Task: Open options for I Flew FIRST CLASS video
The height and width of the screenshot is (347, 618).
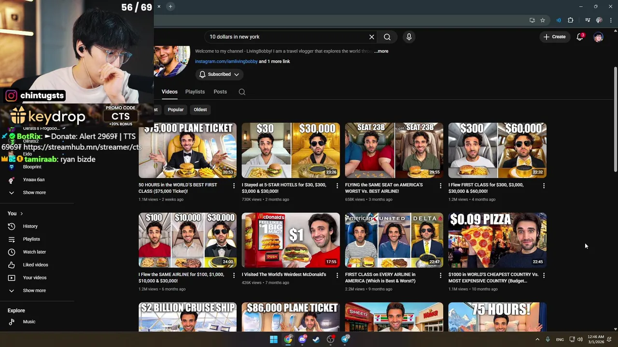Action: pos(544,186)
